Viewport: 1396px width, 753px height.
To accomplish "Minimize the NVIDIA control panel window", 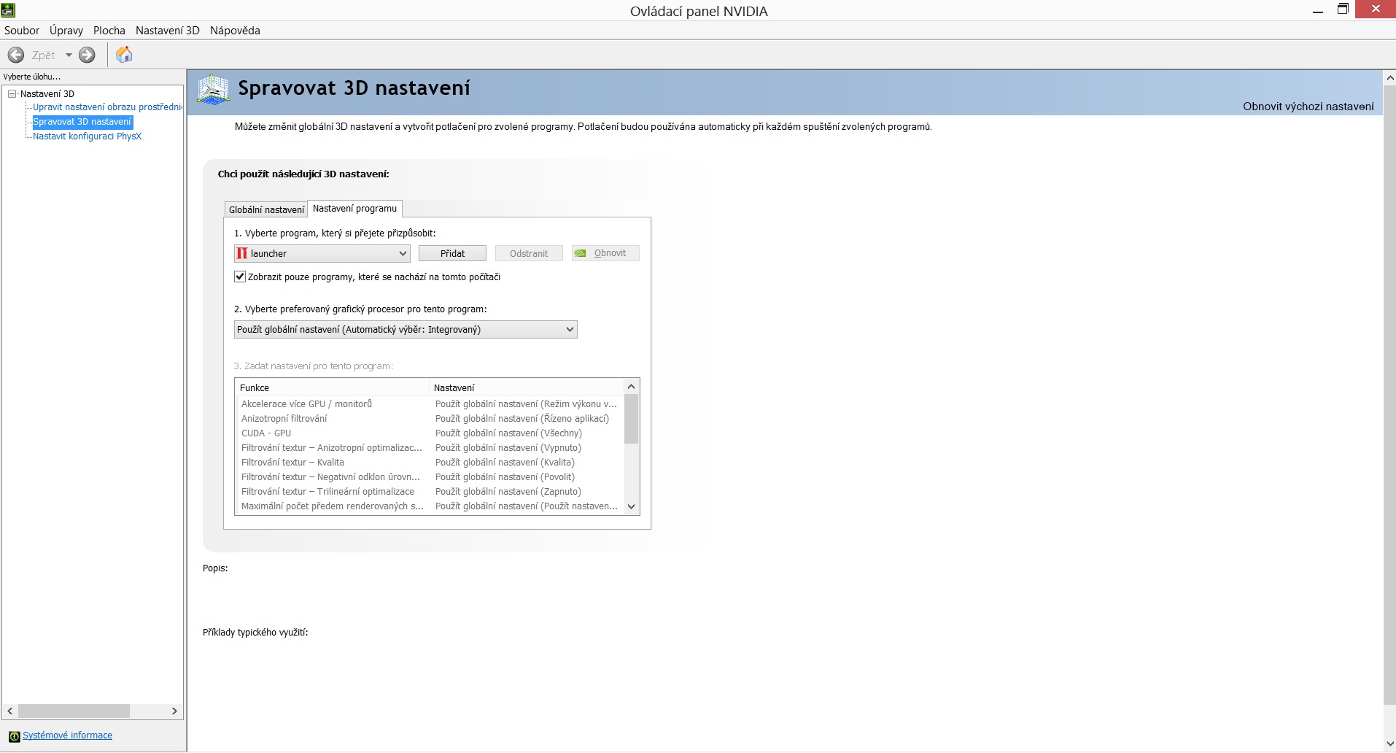I will pos(1317,10).
